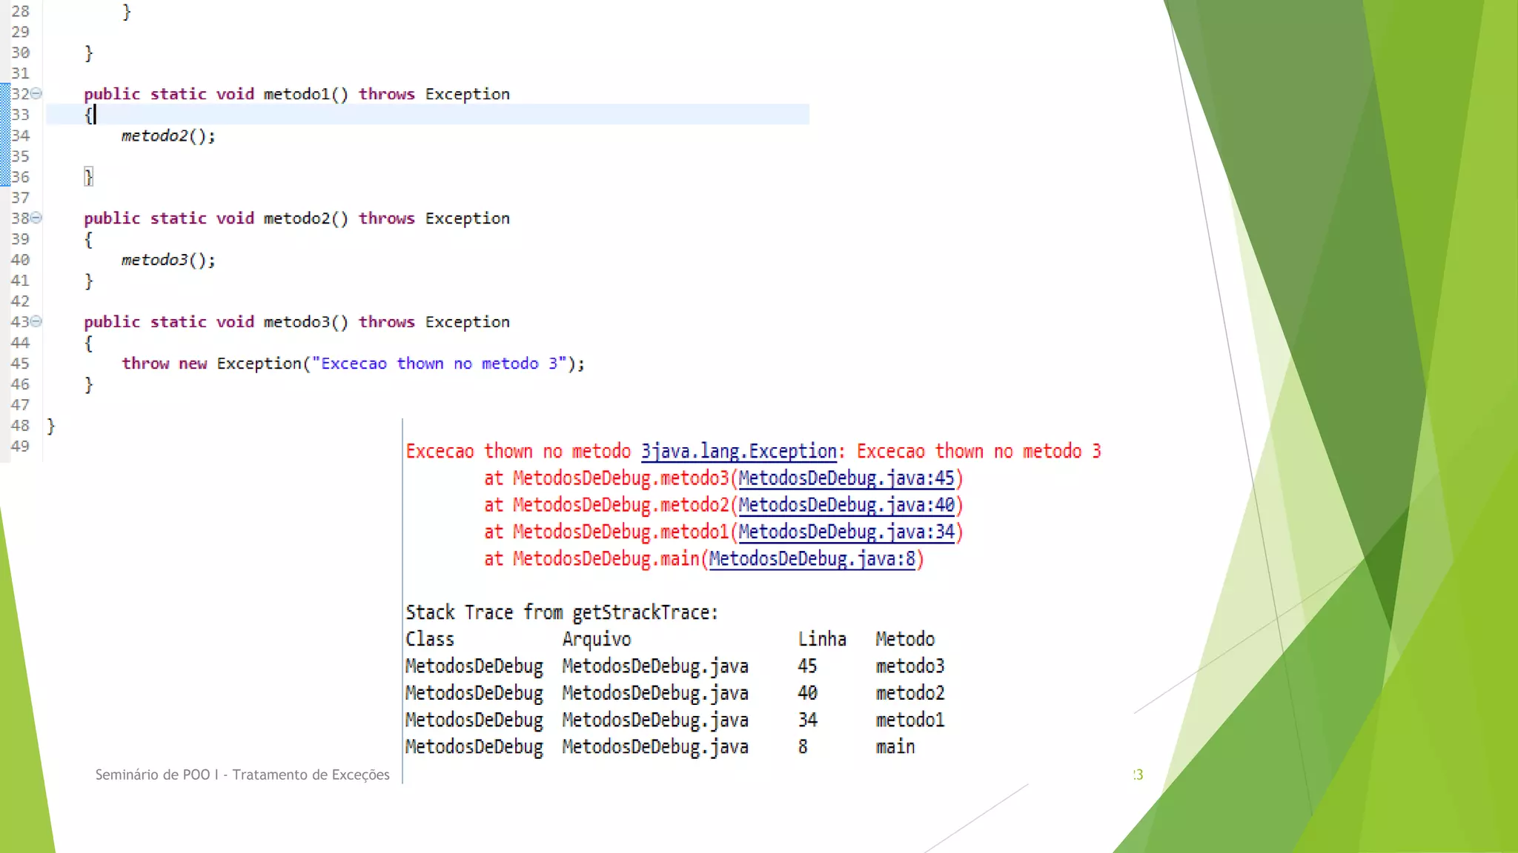The height and width of the screenshot is (853, 1518).
Task: Open the MetodosDeDebug.java:40 stack trace link
Action: (x=846, y=505)
